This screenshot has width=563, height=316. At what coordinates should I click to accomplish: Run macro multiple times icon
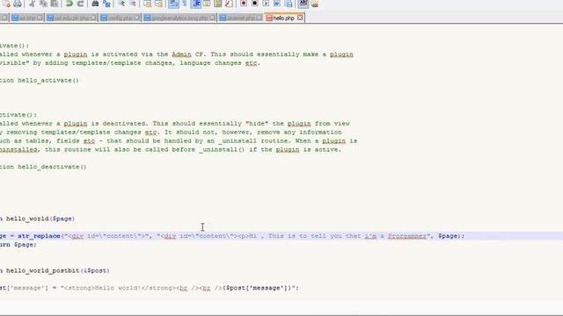click(277, 4)
